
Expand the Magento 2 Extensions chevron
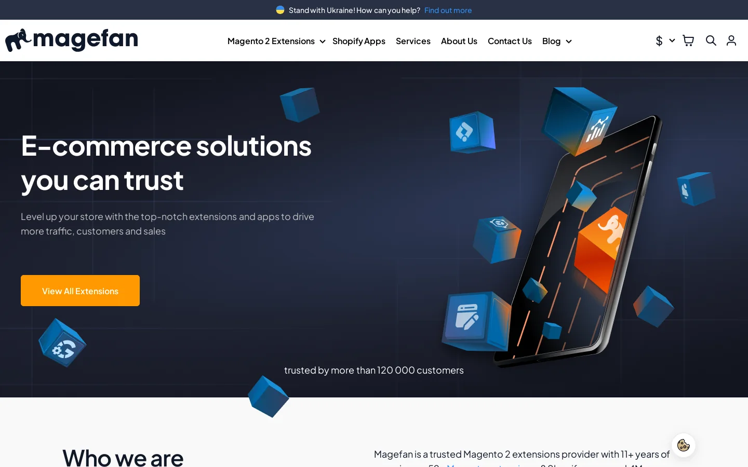[x=323, y=42]
